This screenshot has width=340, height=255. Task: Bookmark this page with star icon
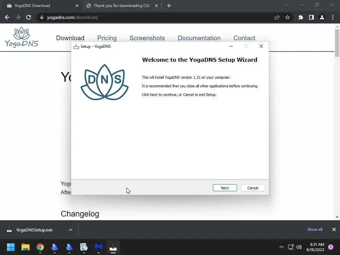(288, 17)
